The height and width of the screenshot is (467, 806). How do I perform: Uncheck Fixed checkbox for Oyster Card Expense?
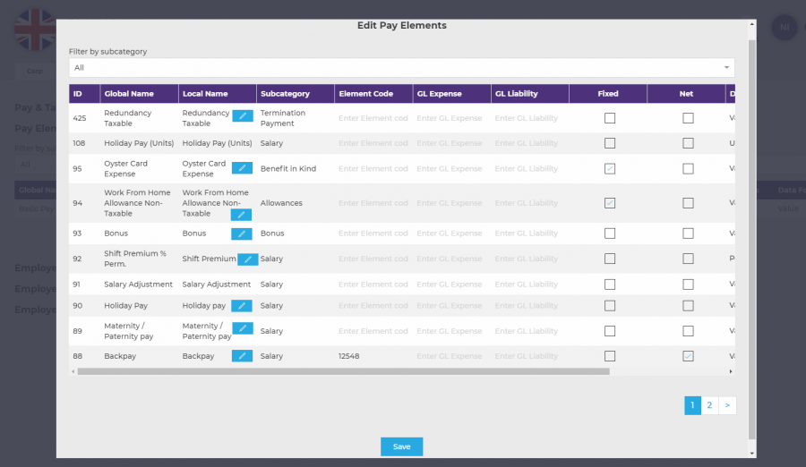pos(610,168)
